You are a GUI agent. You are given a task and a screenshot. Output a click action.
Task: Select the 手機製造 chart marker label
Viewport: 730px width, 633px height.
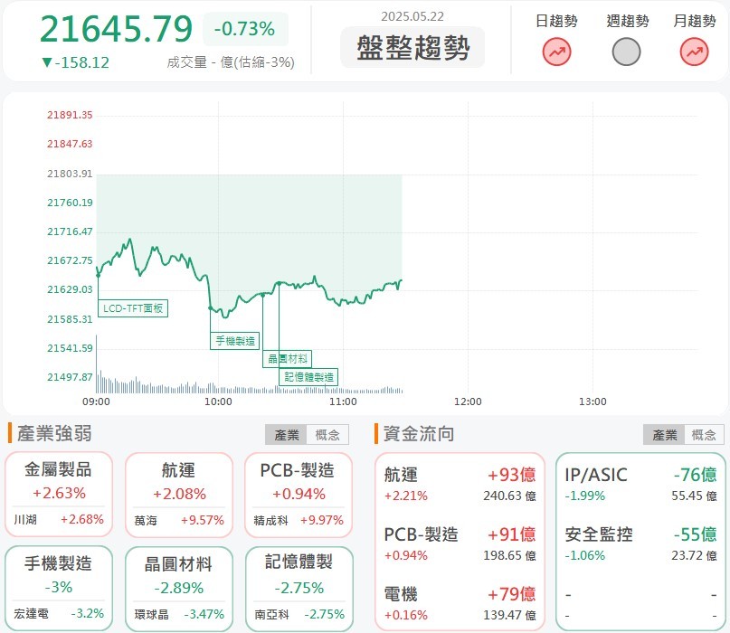click(235, 341)
